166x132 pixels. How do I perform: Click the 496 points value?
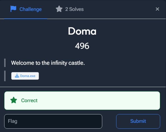pyautogui.click(x=82, y=46)
